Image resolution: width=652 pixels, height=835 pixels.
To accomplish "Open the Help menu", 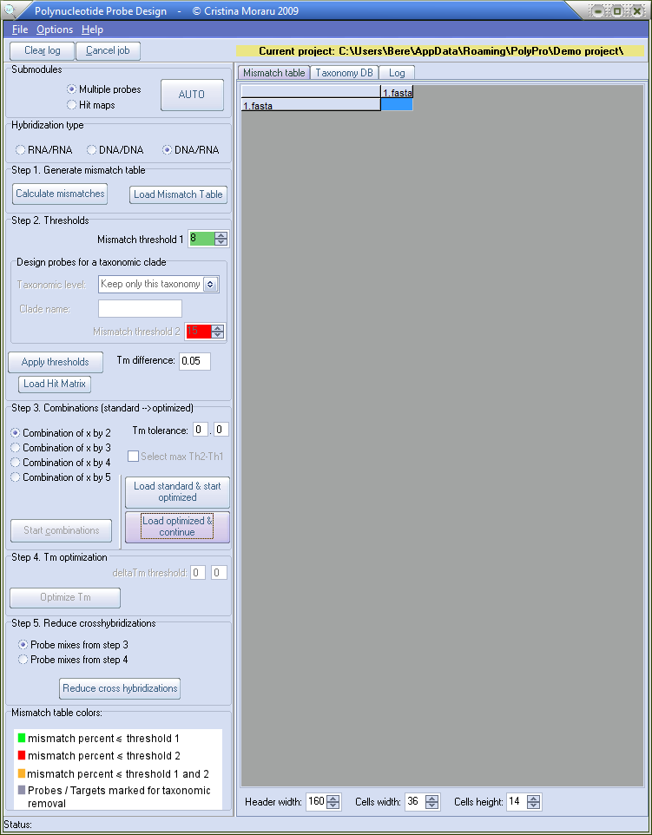I will [x=92, y=30].
